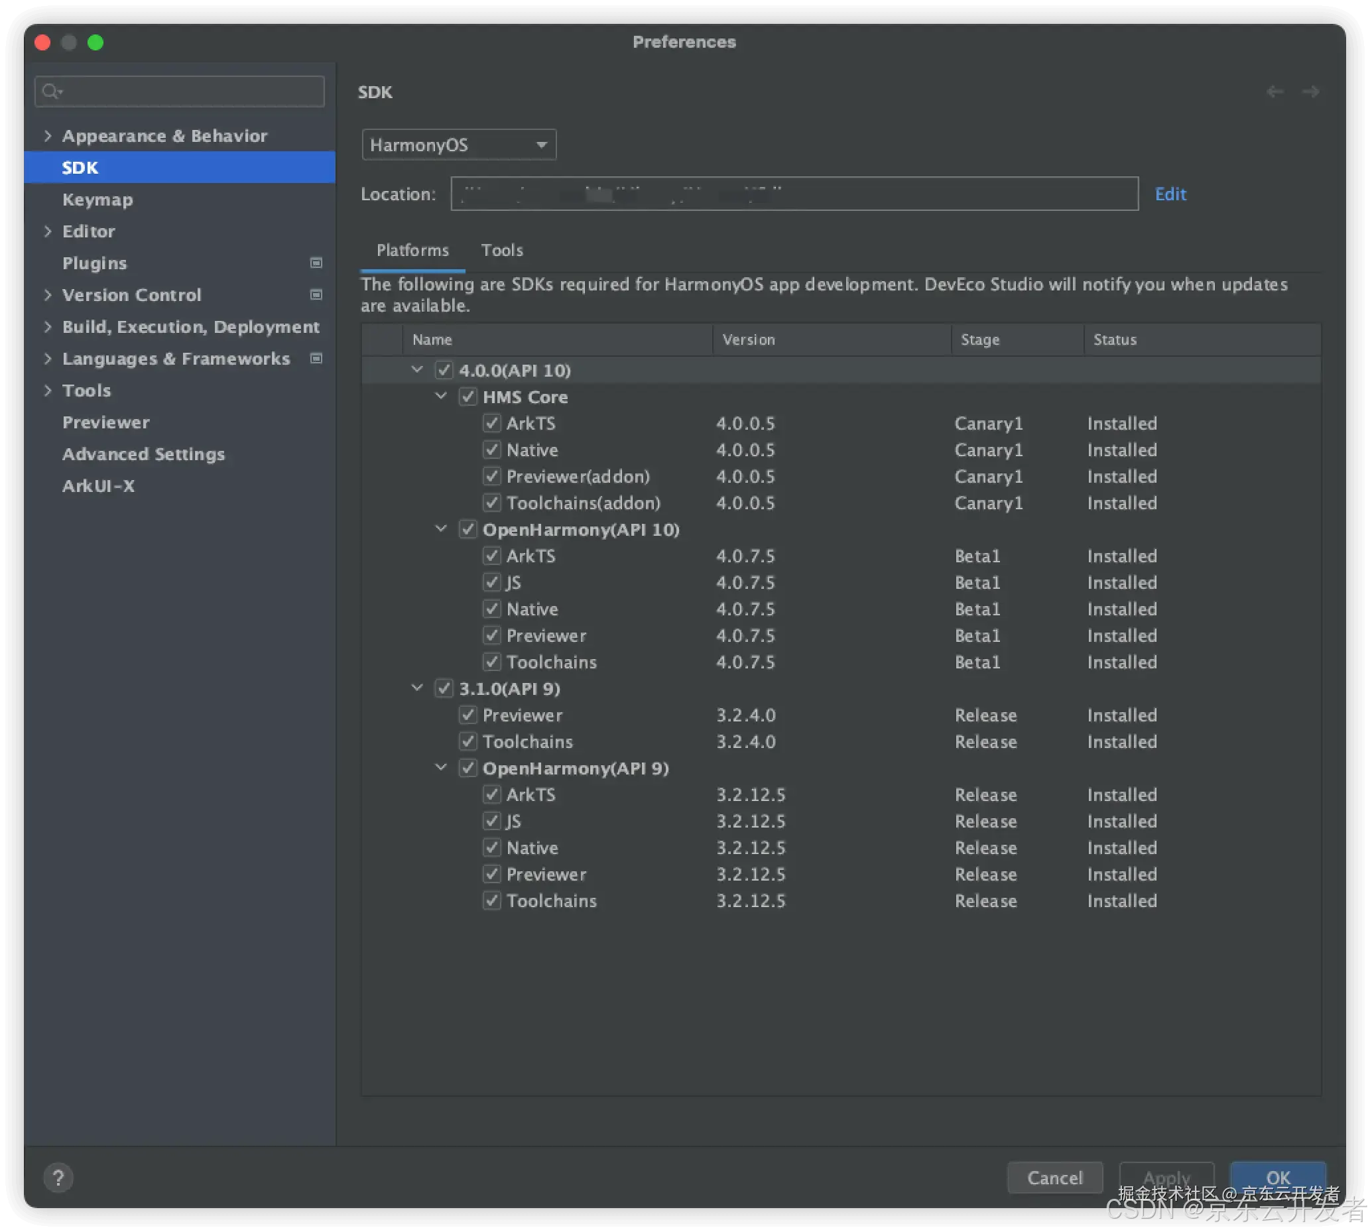
Task: Uncheck Toolchains(addon) checkbox
Action: click(x=491, y=503)
